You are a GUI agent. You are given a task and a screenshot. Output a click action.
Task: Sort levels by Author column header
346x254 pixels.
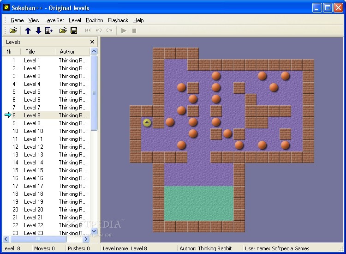coord(72,51)
